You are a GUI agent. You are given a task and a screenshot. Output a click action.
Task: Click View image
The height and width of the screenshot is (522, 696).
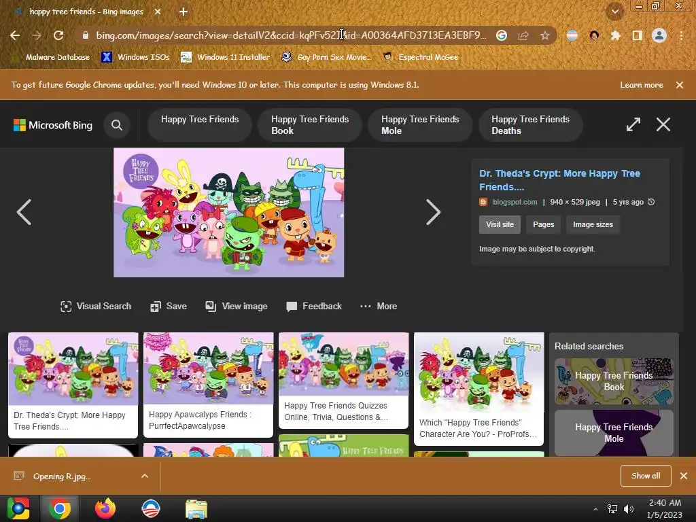pos(236,307)
